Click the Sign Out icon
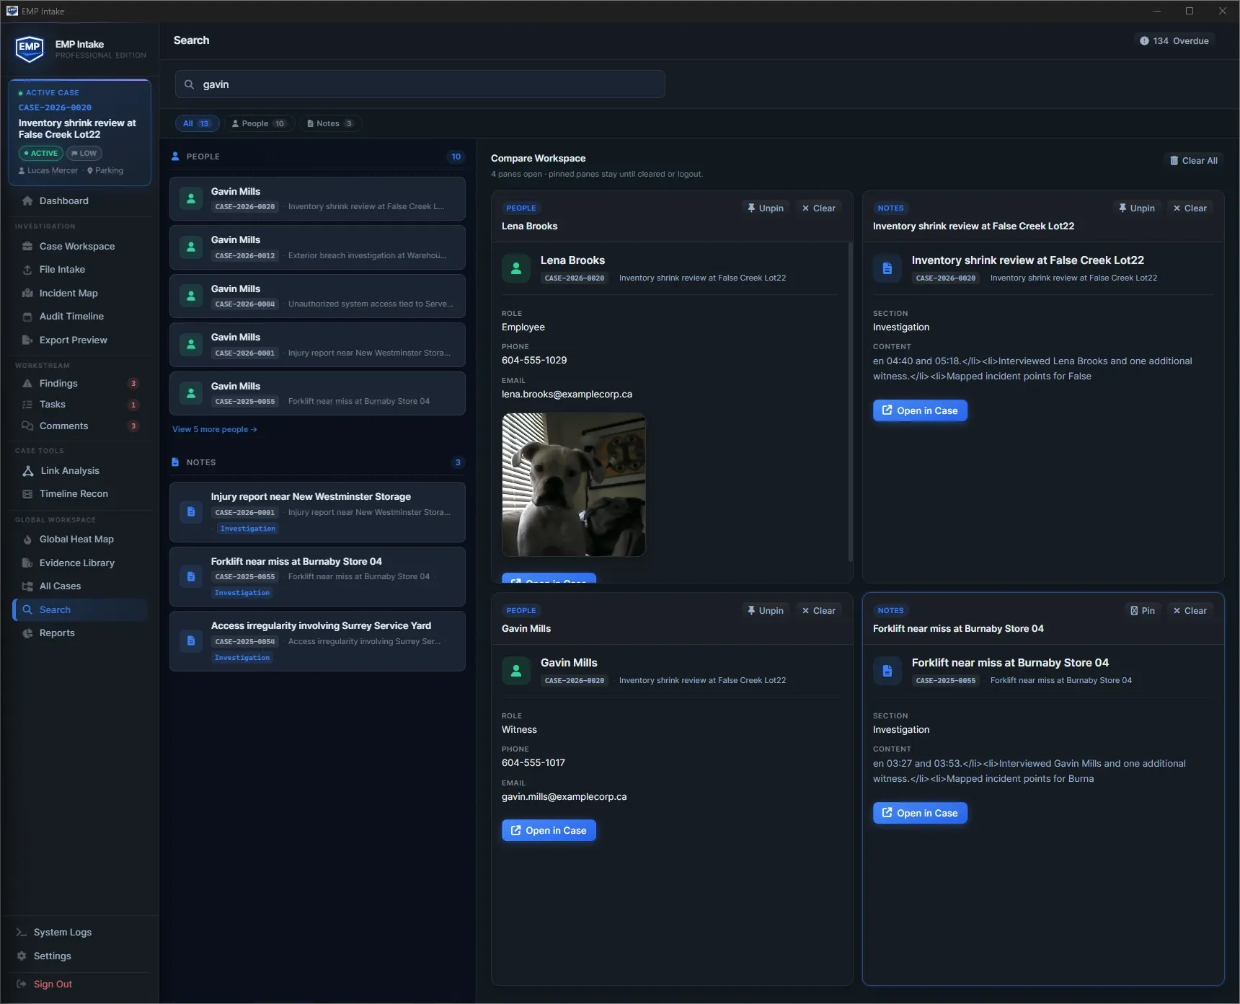This screenshot has width=1240, height=1004. coord(21,985)
